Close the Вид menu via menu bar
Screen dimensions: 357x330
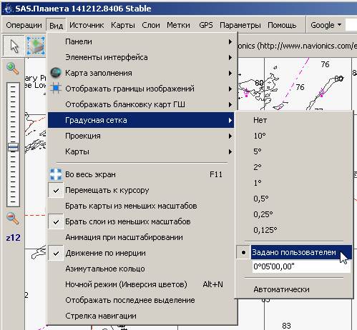click(56, 25)
